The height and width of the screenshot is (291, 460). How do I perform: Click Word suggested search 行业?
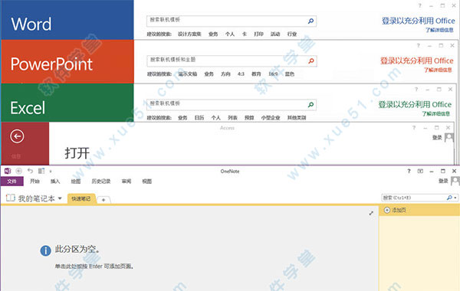click(292, 34)
